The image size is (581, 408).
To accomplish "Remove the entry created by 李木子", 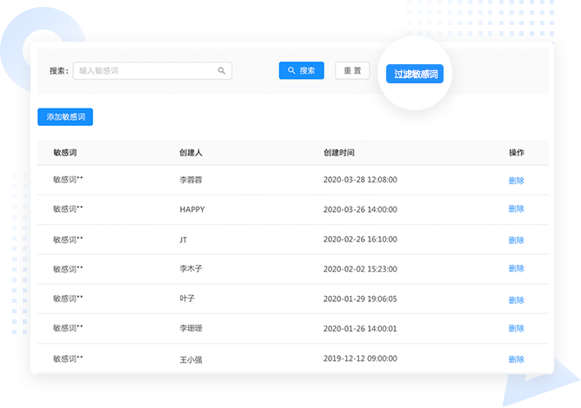I will click(516, 269).
